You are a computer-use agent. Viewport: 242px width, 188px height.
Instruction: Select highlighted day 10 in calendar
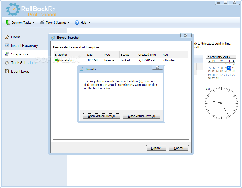tap(229, 68)
